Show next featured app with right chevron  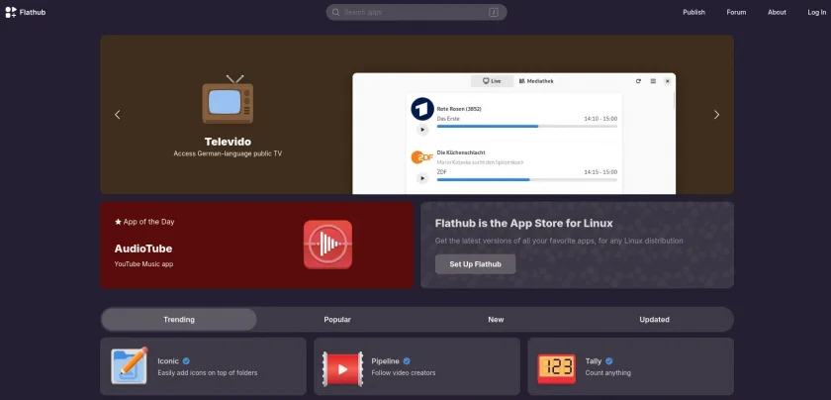[x=716, y=115]
